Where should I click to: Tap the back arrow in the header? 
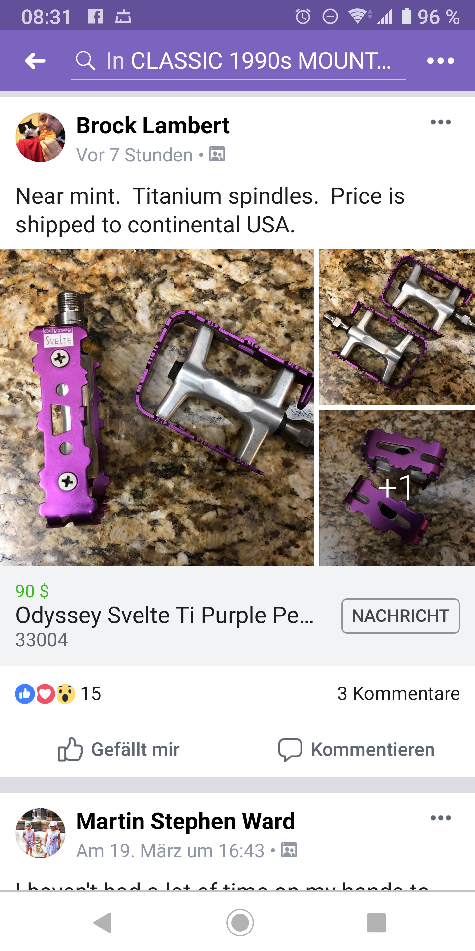pos(35,60)
